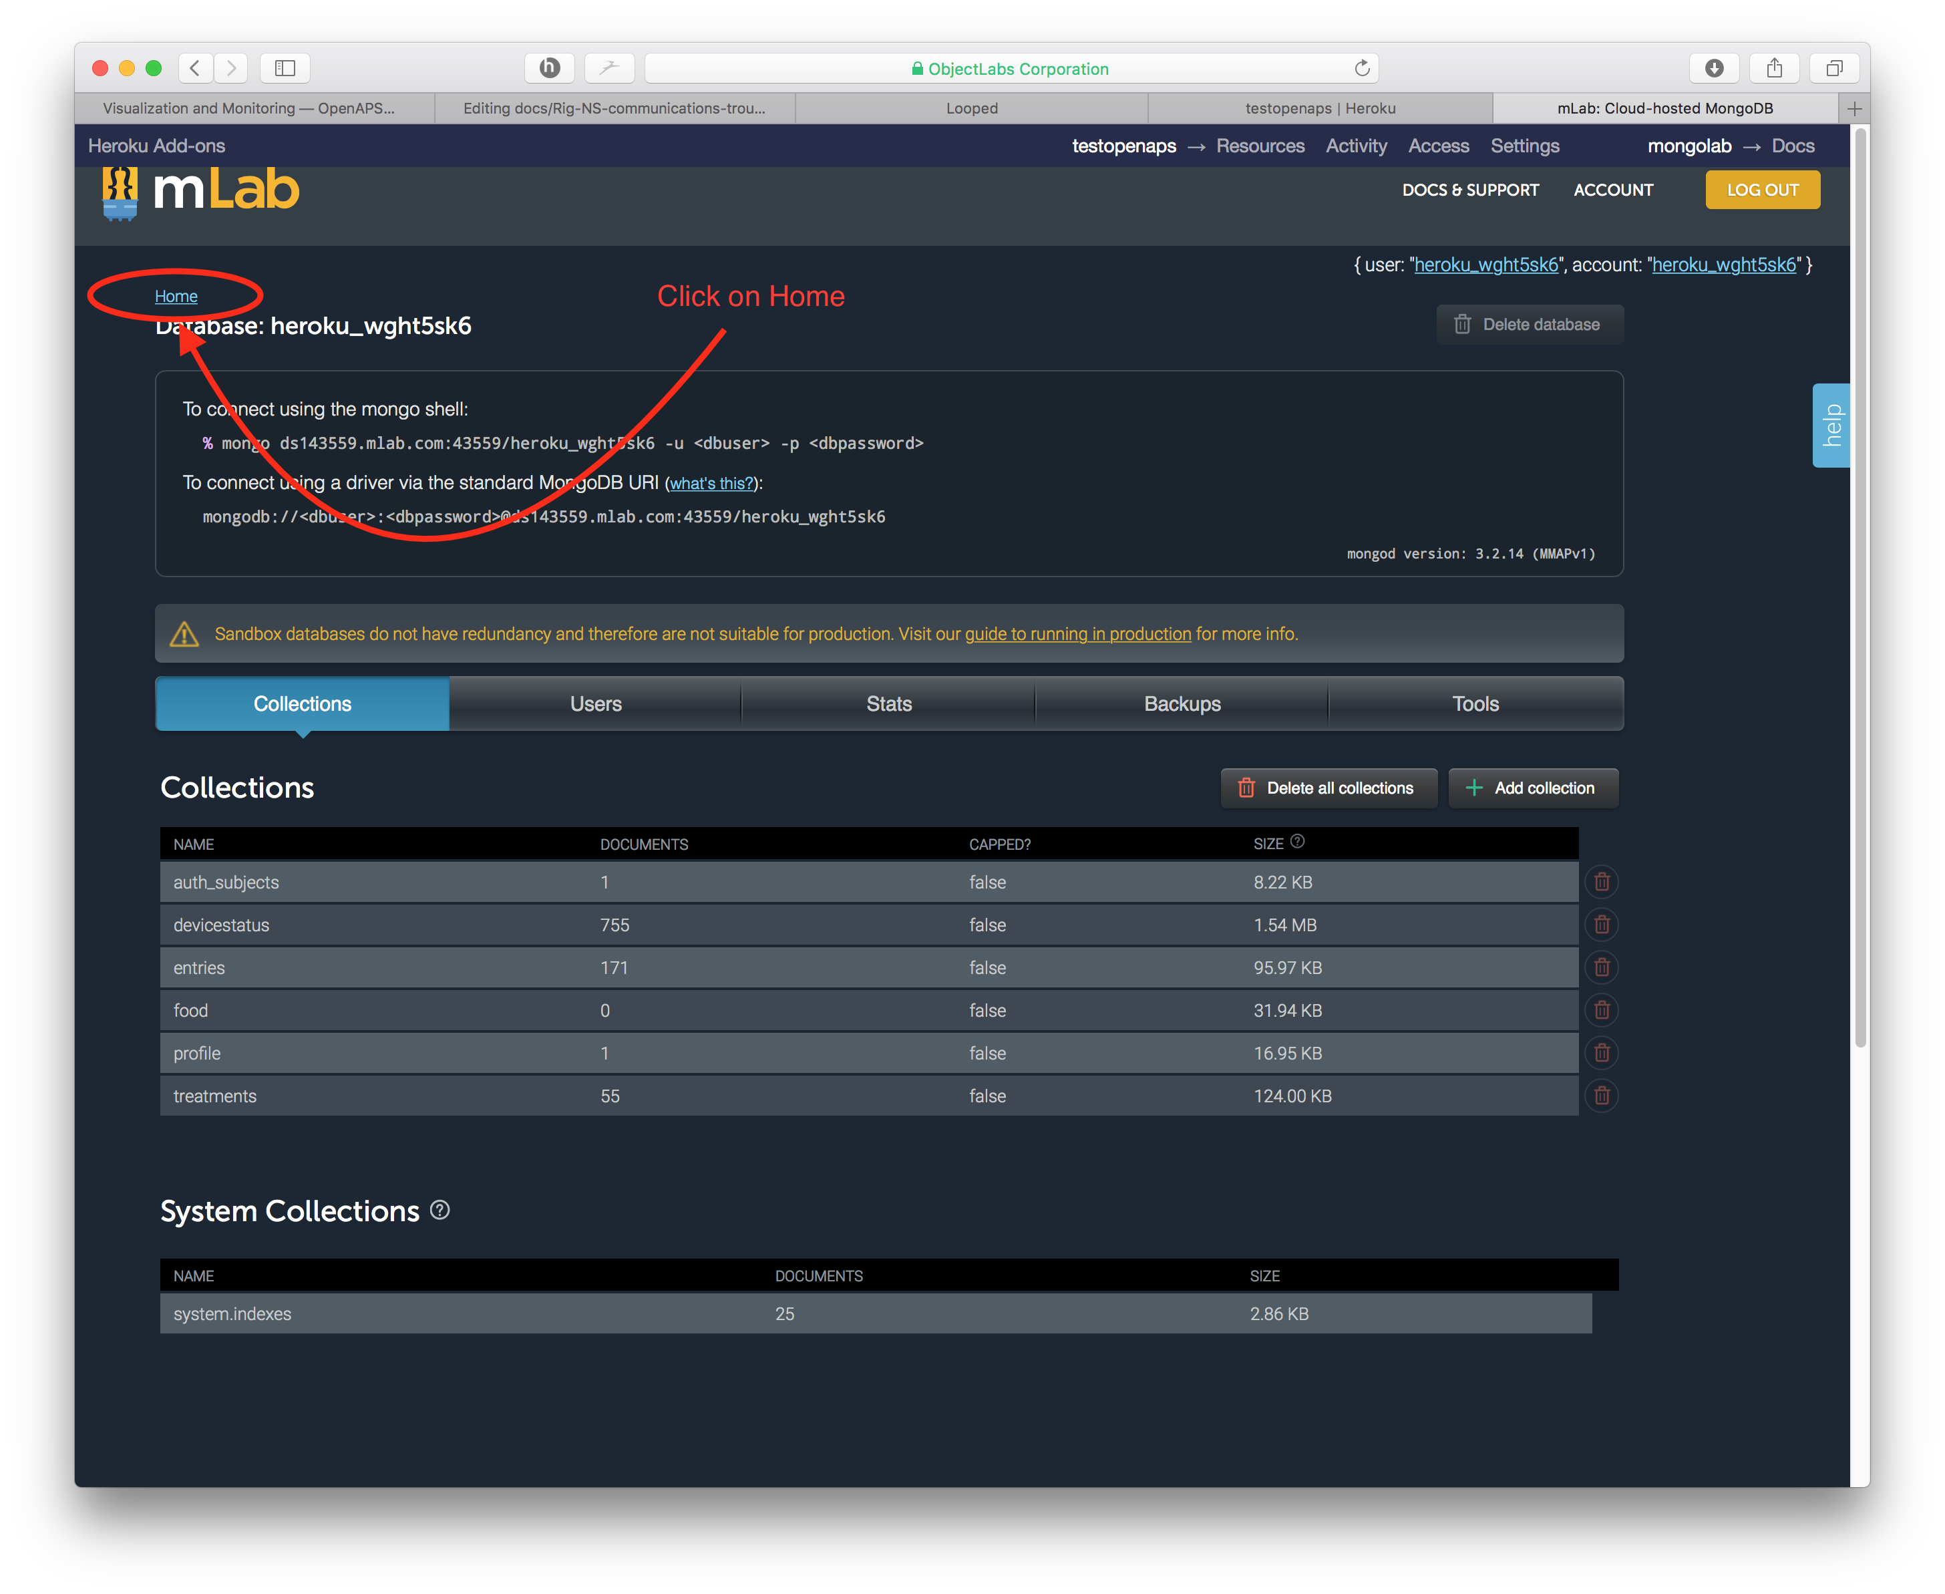1945x1594 pixels.
Task: Click the mLab logo
Action: pyautogui.click(x=200, y=192)
